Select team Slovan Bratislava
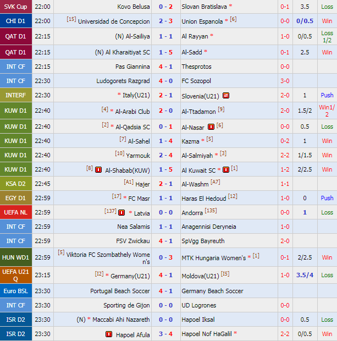337x341 pixels. click(x=204, y=7)
